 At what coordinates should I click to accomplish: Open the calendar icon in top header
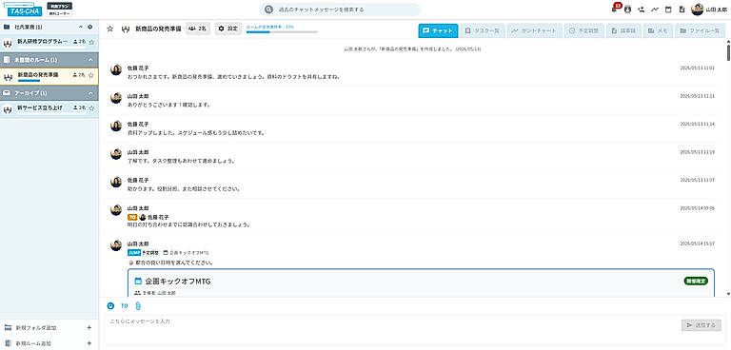[668, 10]
